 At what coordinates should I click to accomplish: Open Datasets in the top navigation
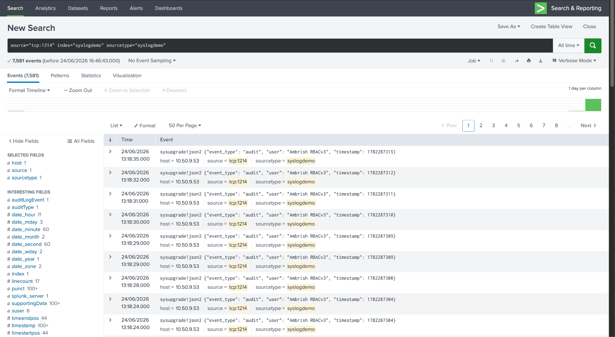pos(78,8)
